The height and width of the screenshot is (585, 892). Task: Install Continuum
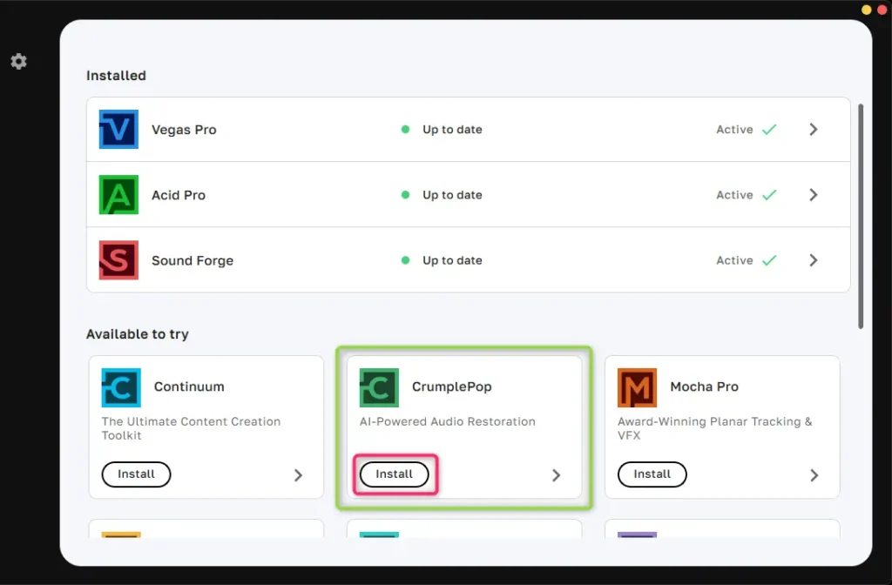(136, 474)
